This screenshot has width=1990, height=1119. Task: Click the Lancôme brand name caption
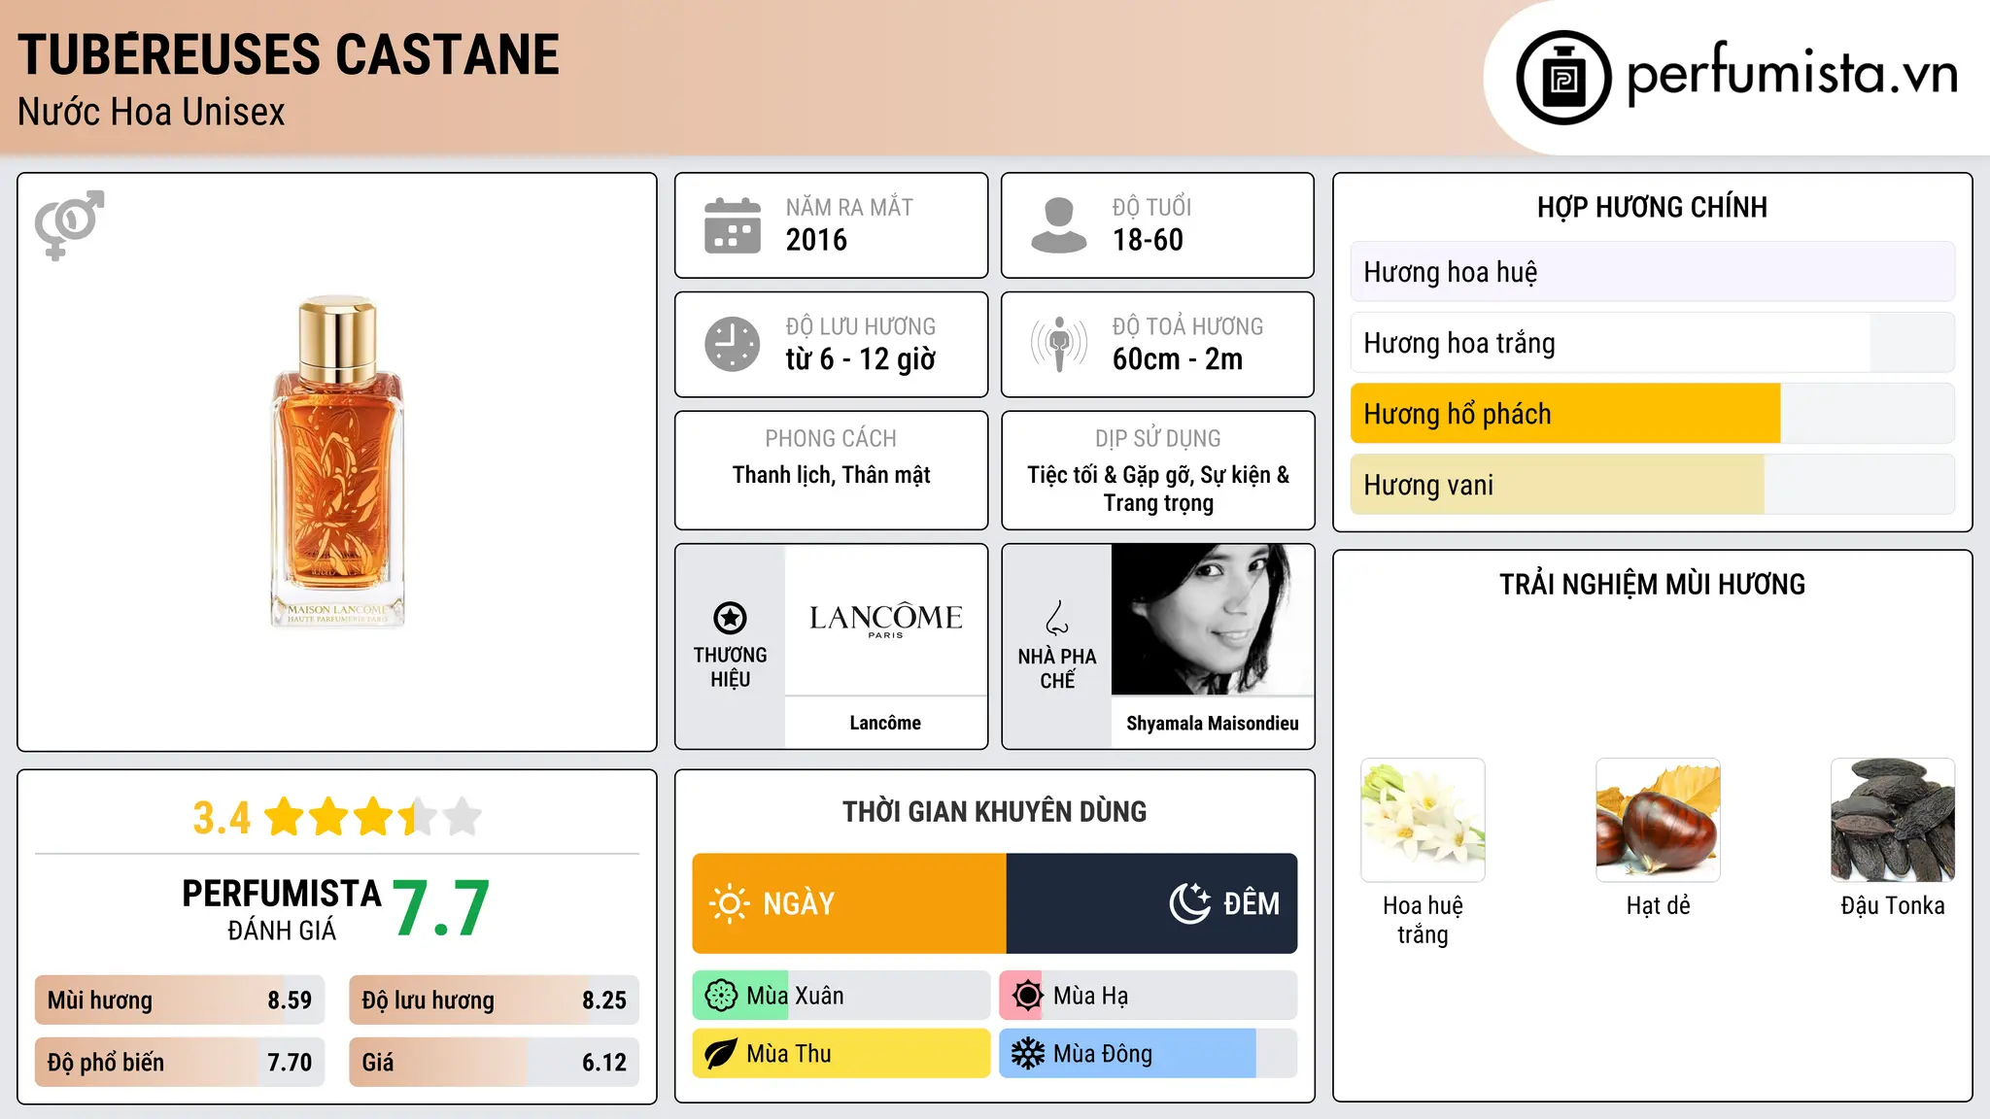(885, 723)
